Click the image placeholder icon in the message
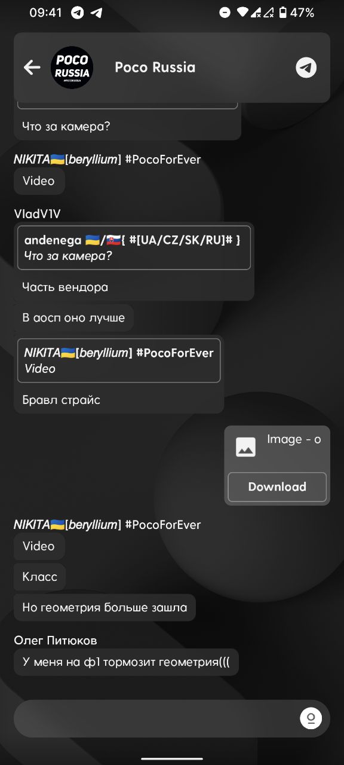Viewport: 344px width, 765px height. click(245, 447)
